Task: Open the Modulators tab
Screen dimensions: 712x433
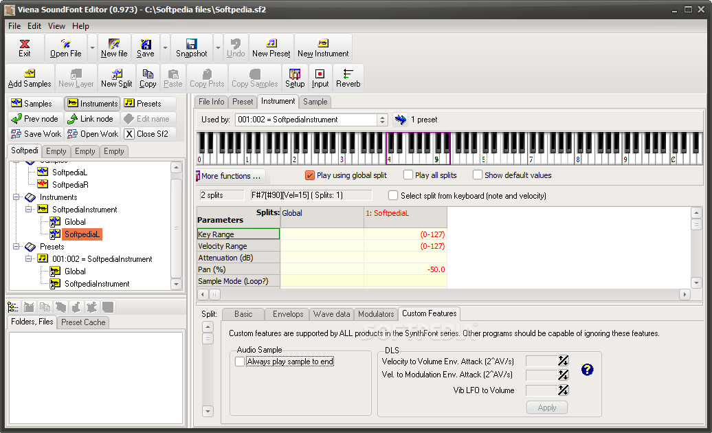Action: tap(376, 314)
